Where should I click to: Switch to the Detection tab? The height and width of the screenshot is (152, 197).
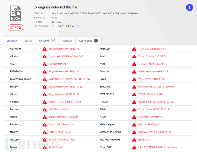12,41
